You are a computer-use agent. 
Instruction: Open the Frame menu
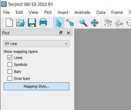click(117, 12)
